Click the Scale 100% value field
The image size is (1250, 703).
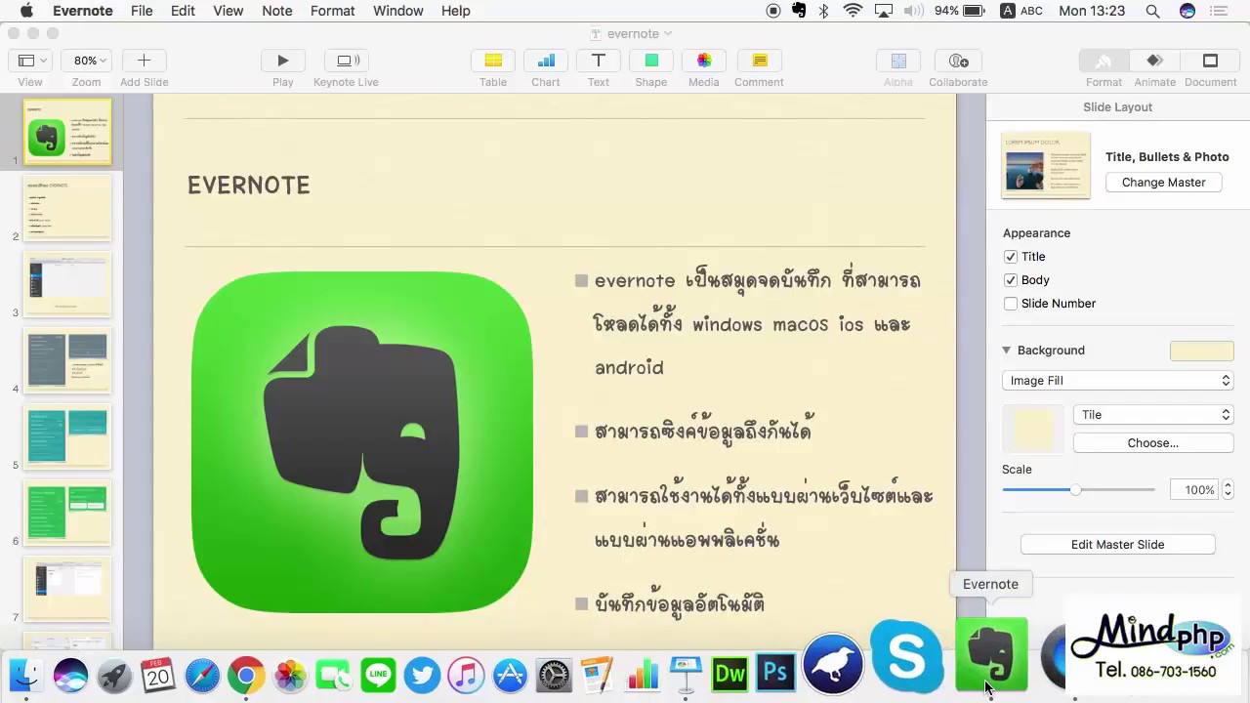[x=1194, y=490]
